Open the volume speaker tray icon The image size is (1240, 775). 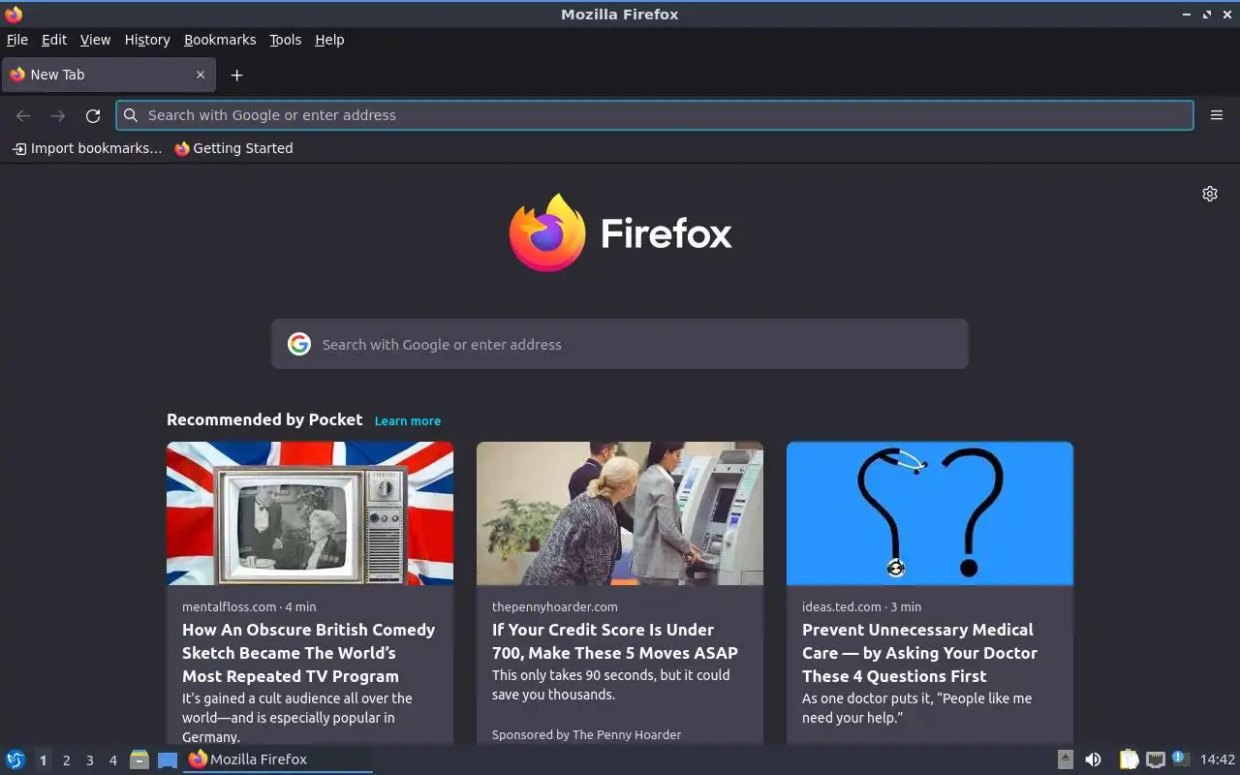point(1093,759)
